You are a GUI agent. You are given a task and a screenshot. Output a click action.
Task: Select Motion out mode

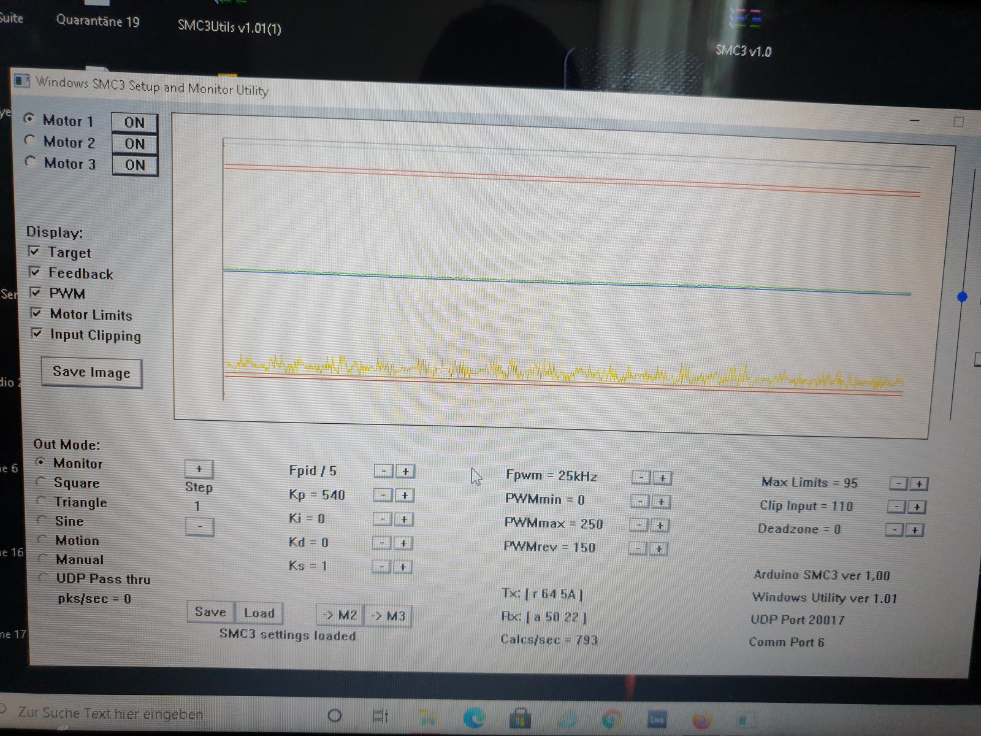tap(43, 539)
